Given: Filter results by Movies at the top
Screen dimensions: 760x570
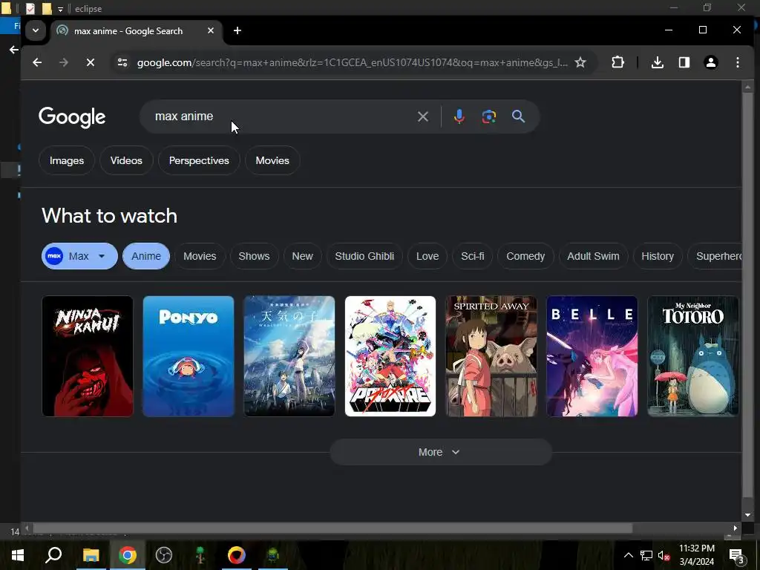Looking at the screenshot, I should [272, 160].
